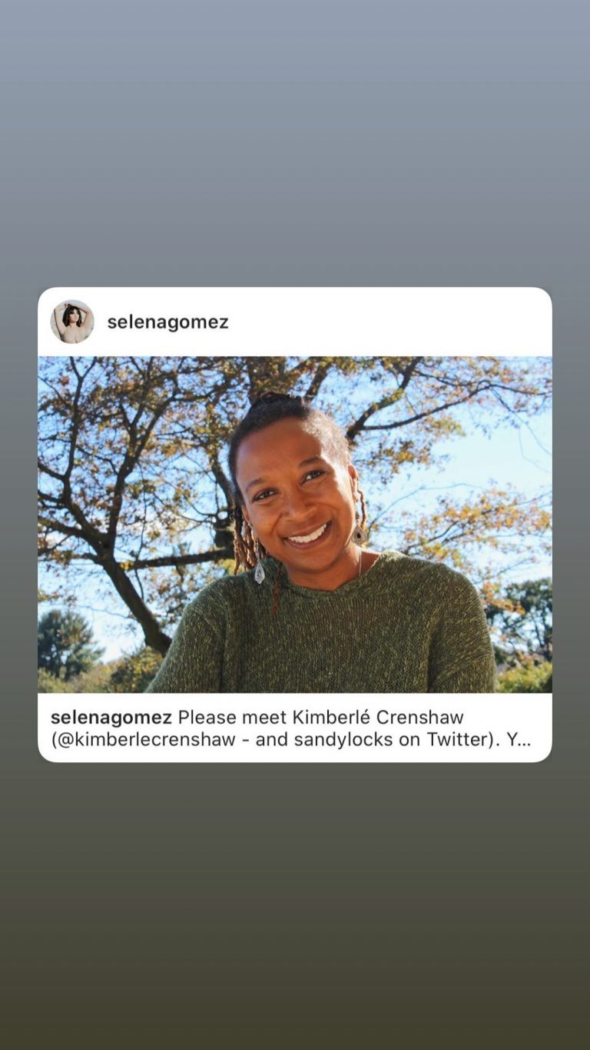Tap bold selenagomez name in caption
Image resolution: width=590 pixels, height=1050 pixels.
[111, 718]
